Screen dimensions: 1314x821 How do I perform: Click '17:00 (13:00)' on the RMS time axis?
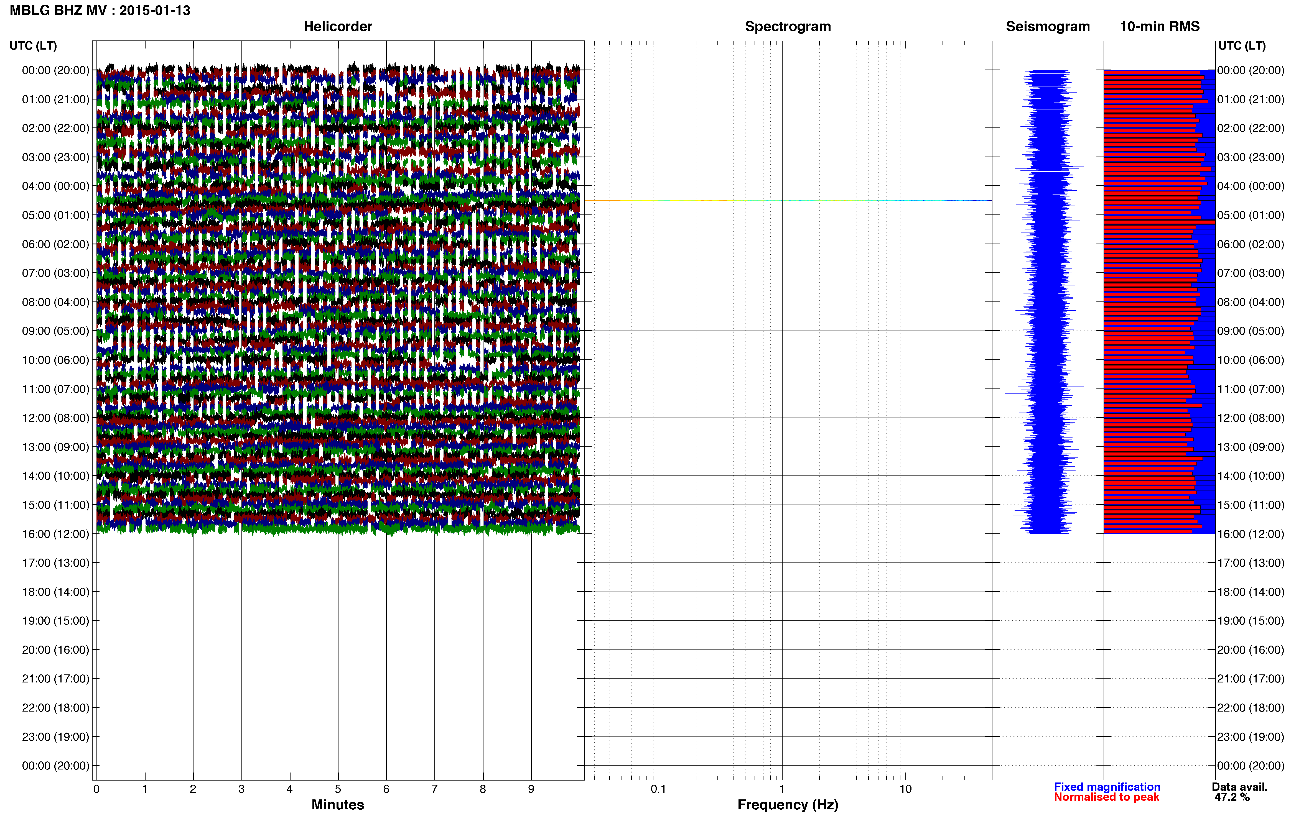point(1251,563)
